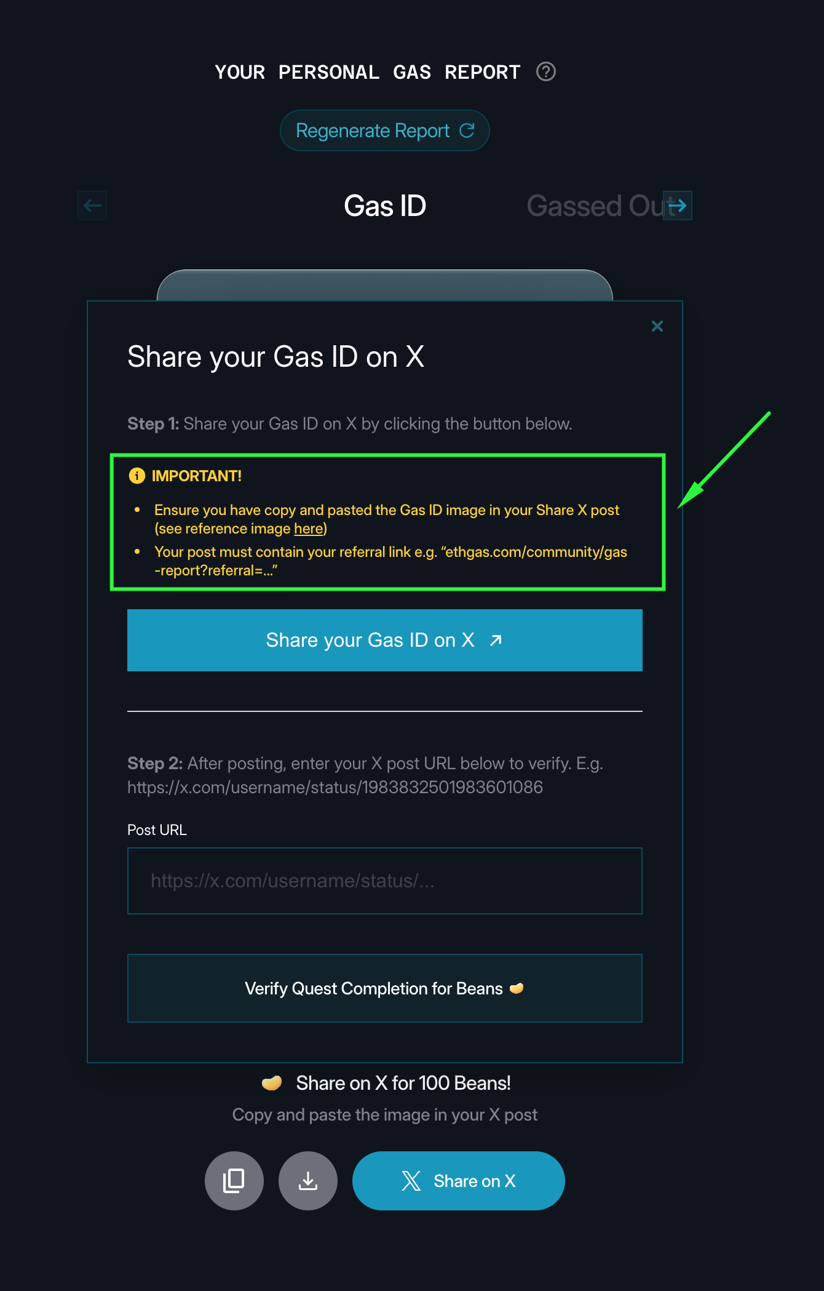Click the refresh icon in Regenerate Report

coord(467,130)
